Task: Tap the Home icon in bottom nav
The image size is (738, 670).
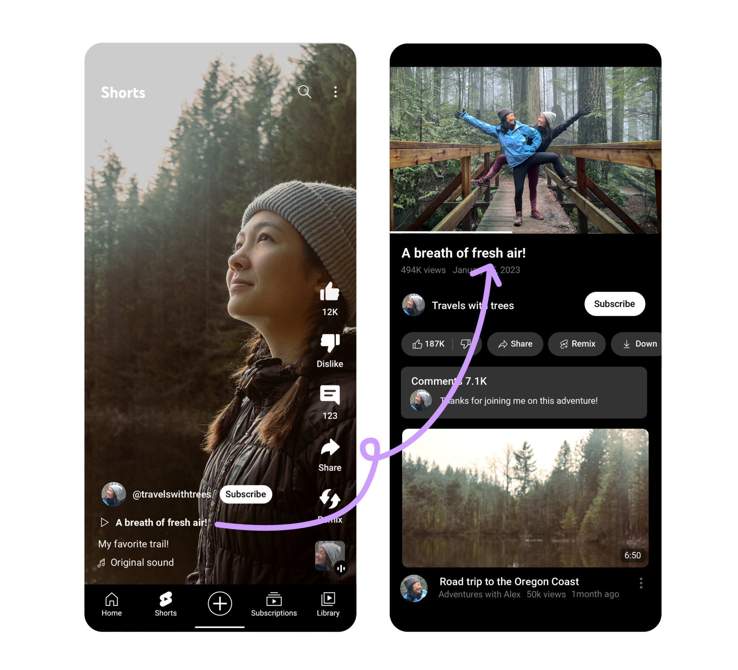Action: pyautogui.click(x=112, y=604)
